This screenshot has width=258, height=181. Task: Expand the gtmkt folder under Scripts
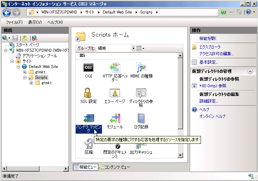[31, 83]
